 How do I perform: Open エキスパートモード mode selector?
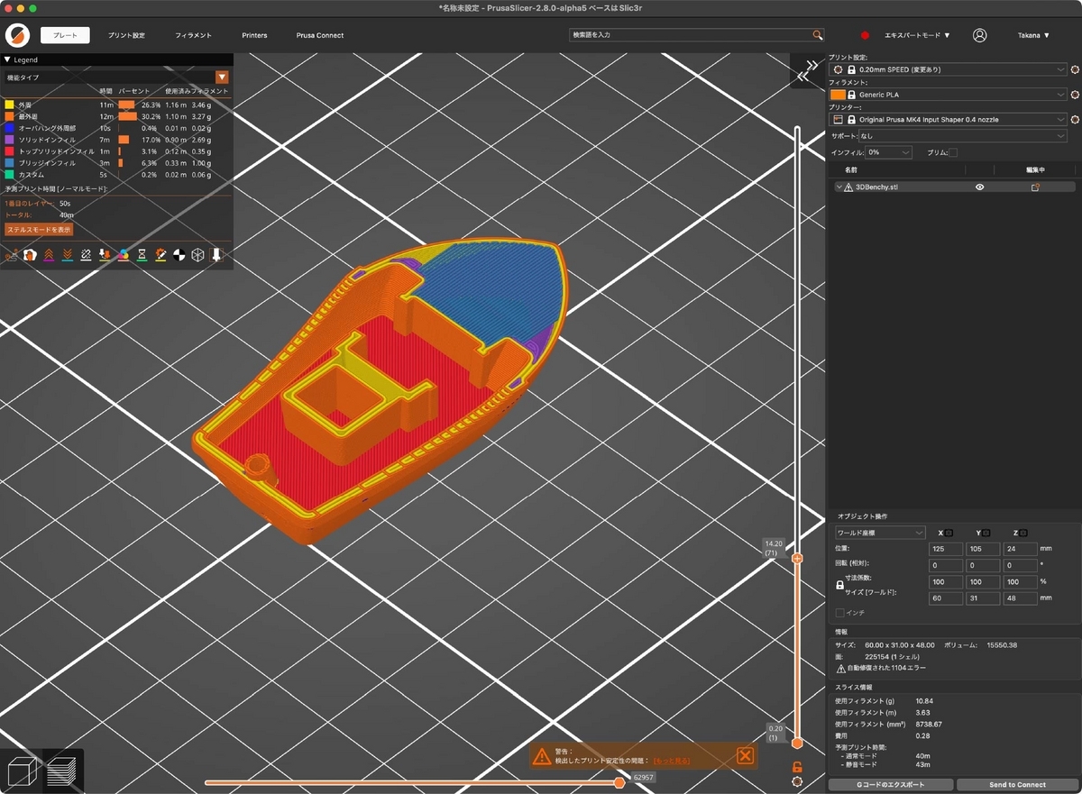click(917, 35)
